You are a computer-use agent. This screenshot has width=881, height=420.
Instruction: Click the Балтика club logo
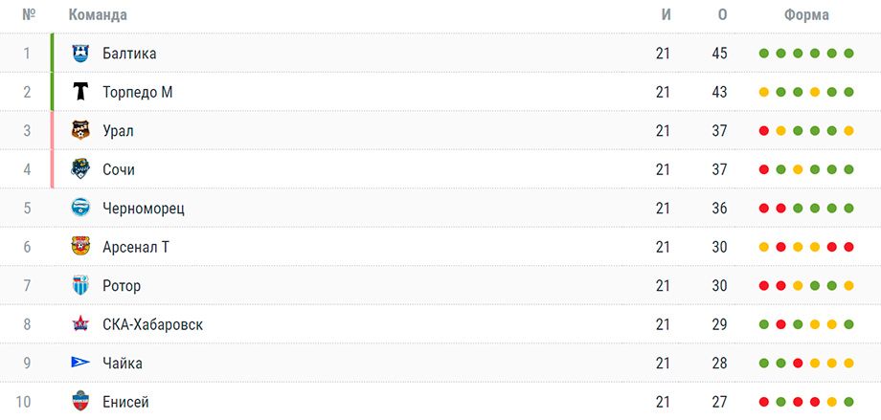(x=80, y=54)
